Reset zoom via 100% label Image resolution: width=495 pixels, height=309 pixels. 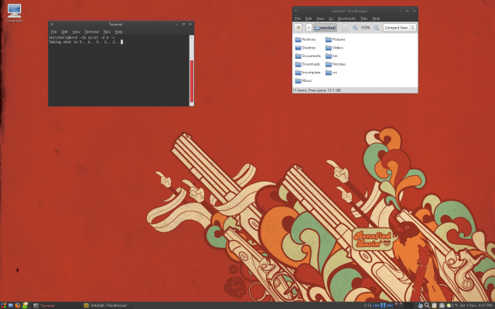point(365,28)
